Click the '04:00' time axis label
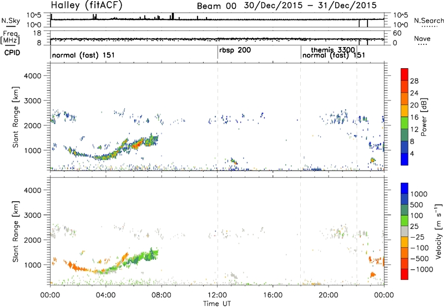This screenshot has width=444, height=307. (x=105, y=295)
